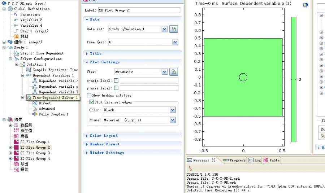Viewport: 325px width, 193px height.
Task: Check Show hidden entities
Action: click(89, 95)
